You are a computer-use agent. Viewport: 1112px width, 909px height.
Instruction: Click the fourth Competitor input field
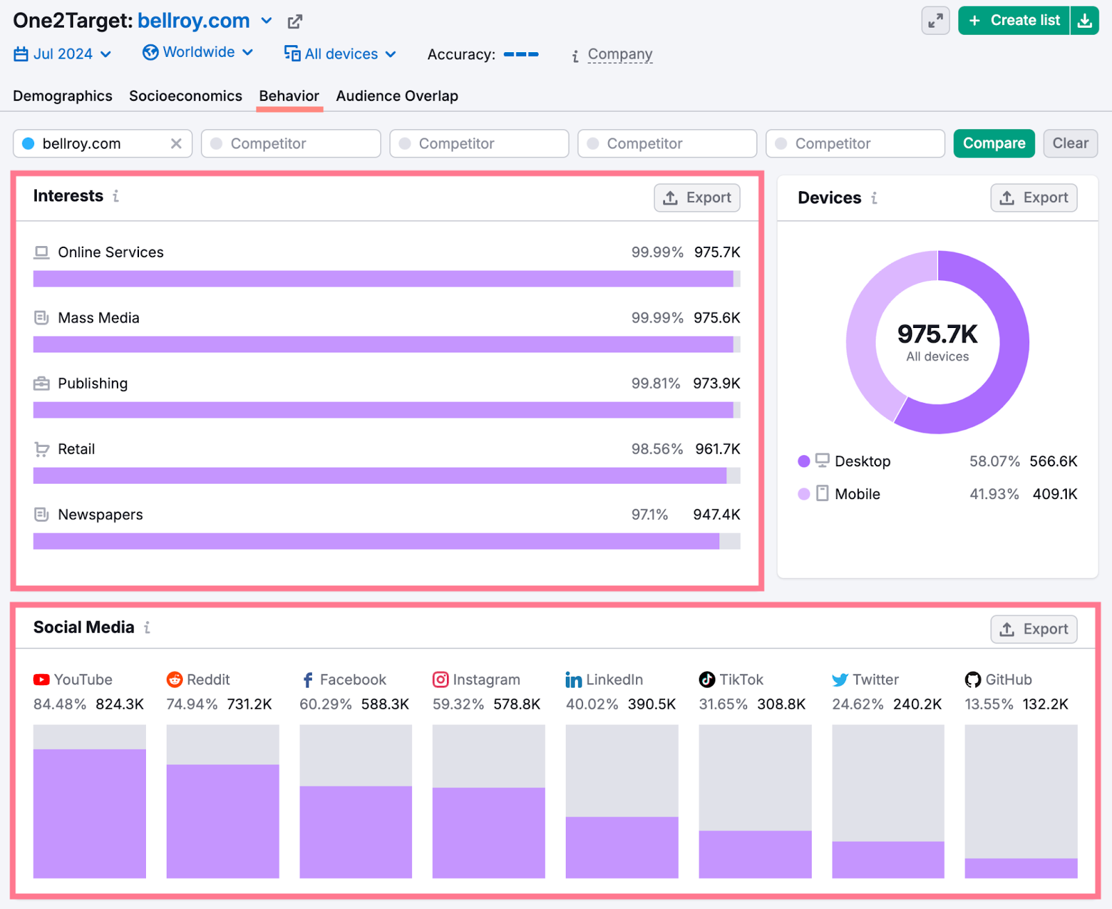(x=856, y=144)
